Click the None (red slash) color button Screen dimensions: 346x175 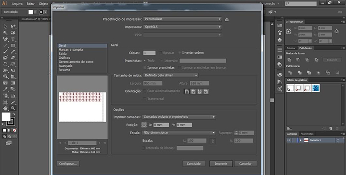click(14, 130)
